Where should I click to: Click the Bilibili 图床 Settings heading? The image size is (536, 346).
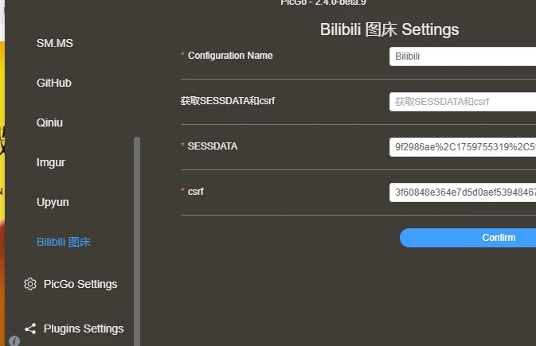pos(389,29)
